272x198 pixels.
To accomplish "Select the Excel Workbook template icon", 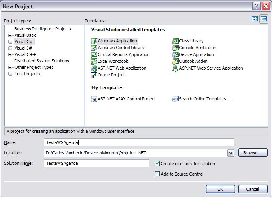I will [x=94, y=61].
